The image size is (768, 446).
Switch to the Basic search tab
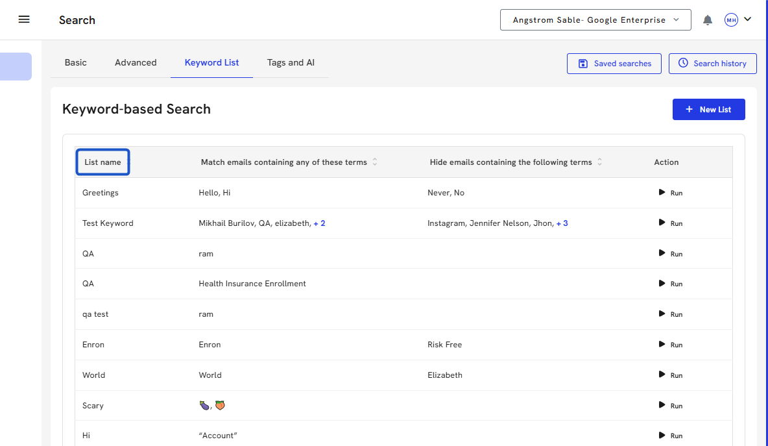coord(75,63)
